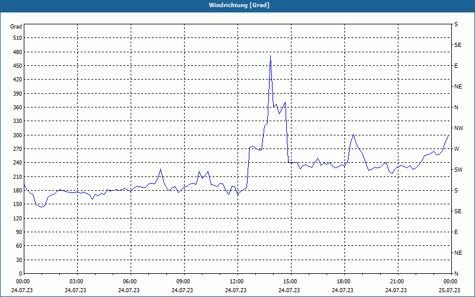Pick the 420 degree tick label
The height and width of the screenshot is (297, 475).
[18, 80]
